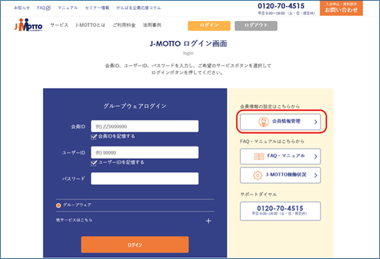Click the ユーザーID input field
The image size is (380, 259).
pyautogui.click(x=145, y=152)
